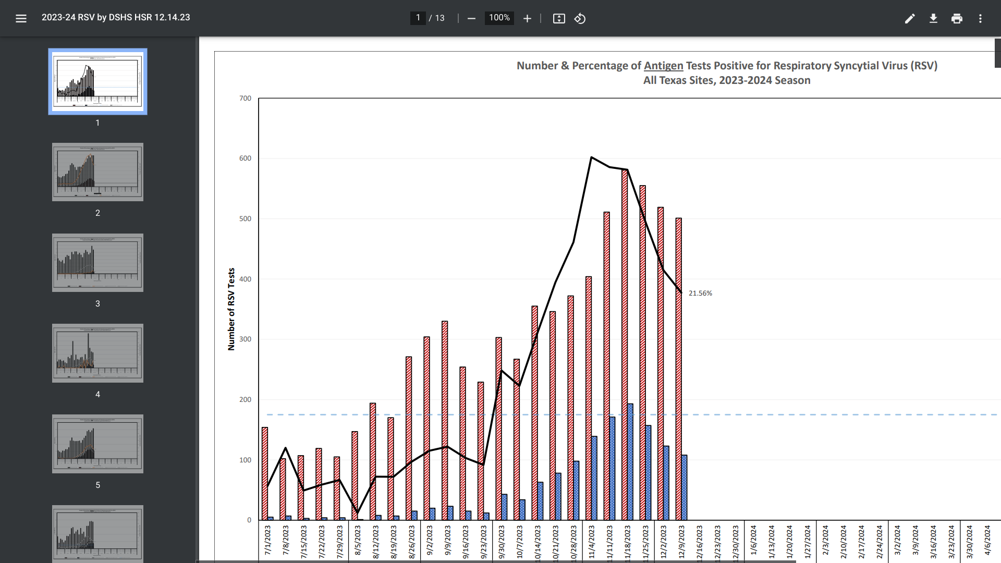Click the zoom in plus icon
1001x563 pixels.
pyautogui.click(x=527, y=18)
